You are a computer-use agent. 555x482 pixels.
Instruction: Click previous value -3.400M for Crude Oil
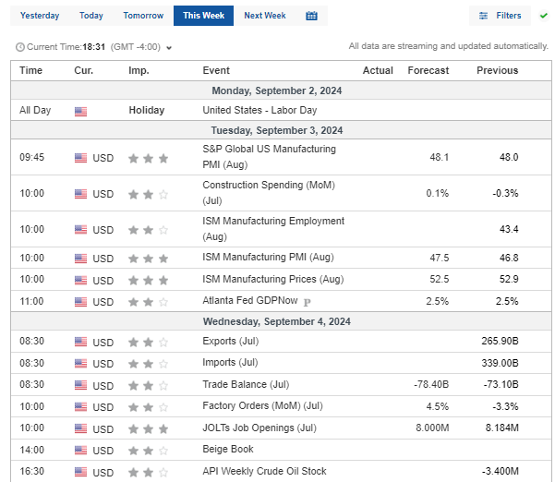(501, 471)
